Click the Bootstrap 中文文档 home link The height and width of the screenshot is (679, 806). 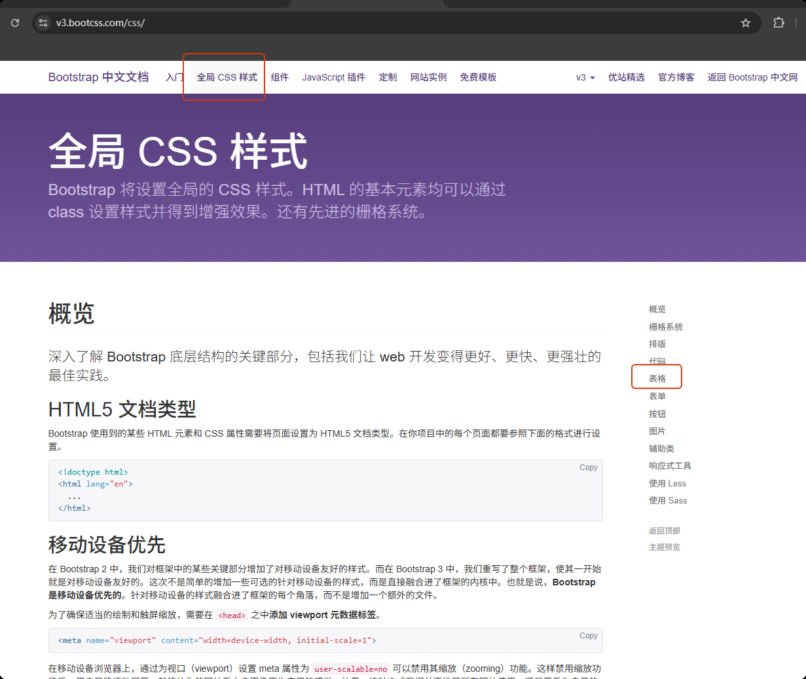click(98, 77)
